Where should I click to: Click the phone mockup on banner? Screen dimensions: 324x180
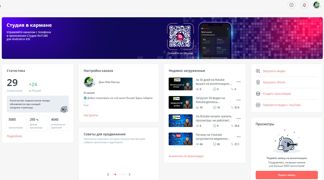coord(215,40)
